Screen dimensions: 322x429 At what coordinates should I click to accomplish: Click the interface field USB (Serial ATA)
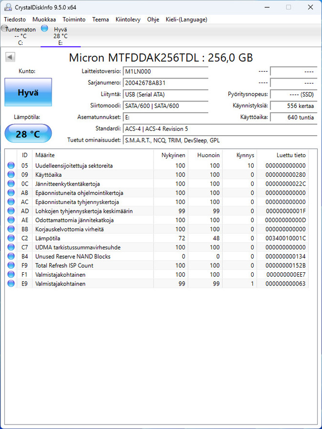(x=165, y=94)
